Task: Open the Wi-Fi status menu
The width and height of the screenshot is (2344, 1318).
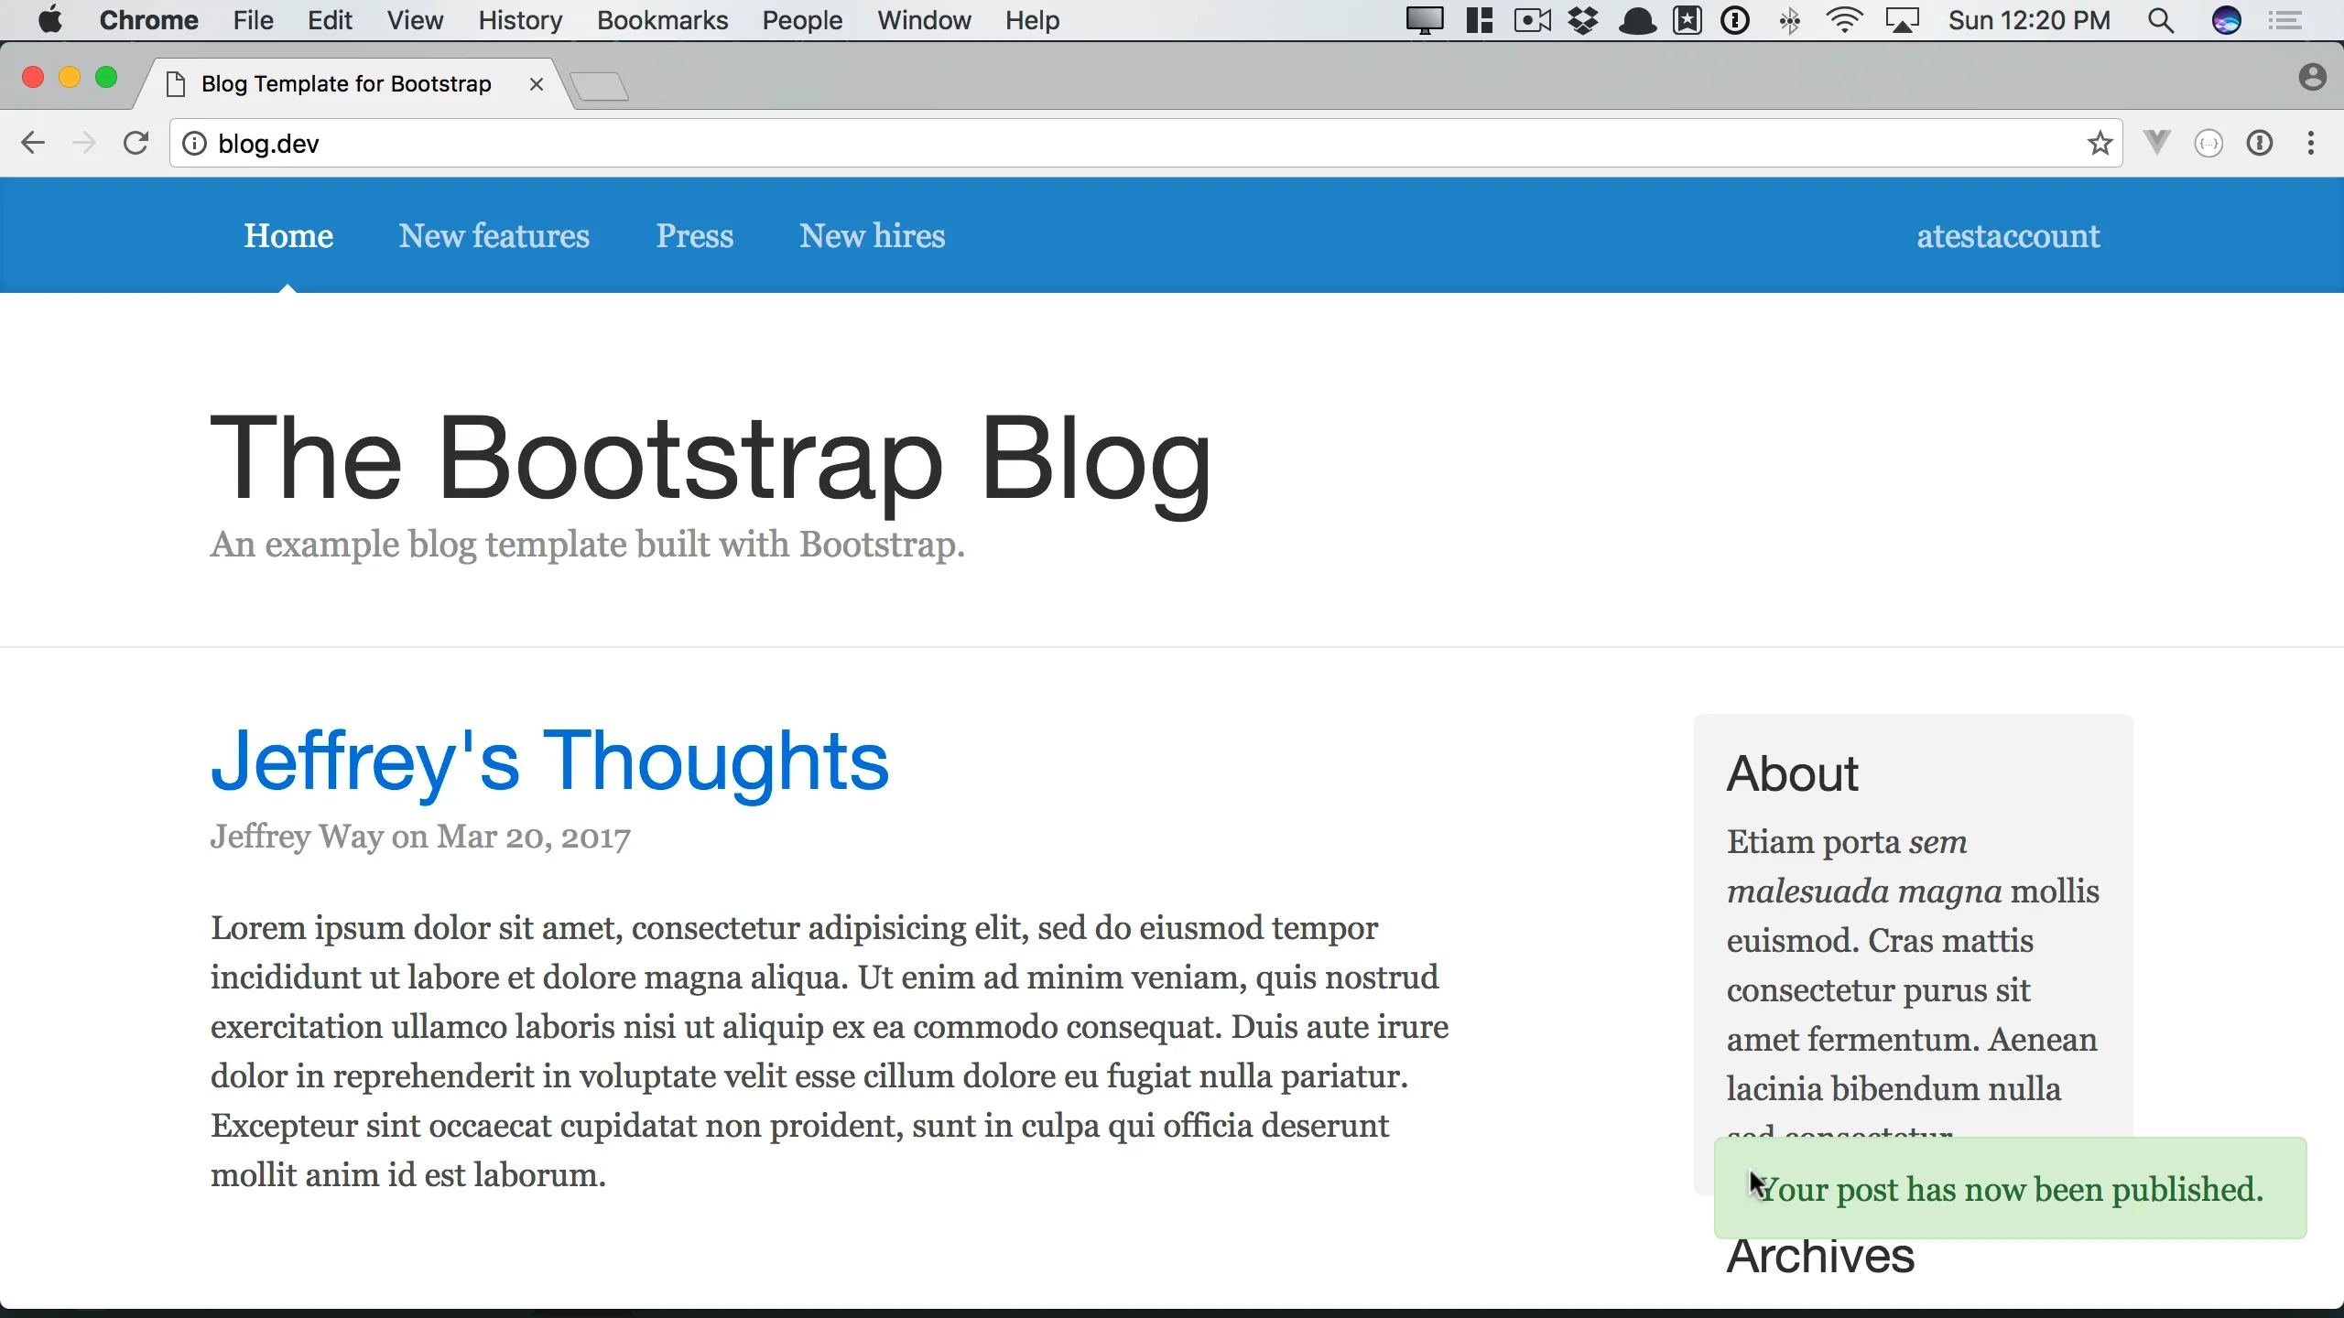Action: [1844, 20]
